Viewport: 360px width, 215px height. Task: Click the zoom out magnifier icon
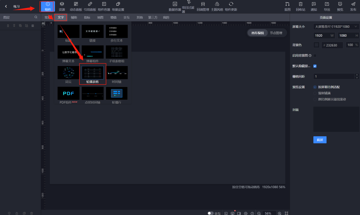pyautogui.click(x=259, y=213)
